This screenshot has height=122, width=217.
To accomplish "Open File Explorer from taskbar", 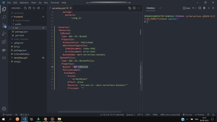I will pyautogui.click(x=59, y=119).
